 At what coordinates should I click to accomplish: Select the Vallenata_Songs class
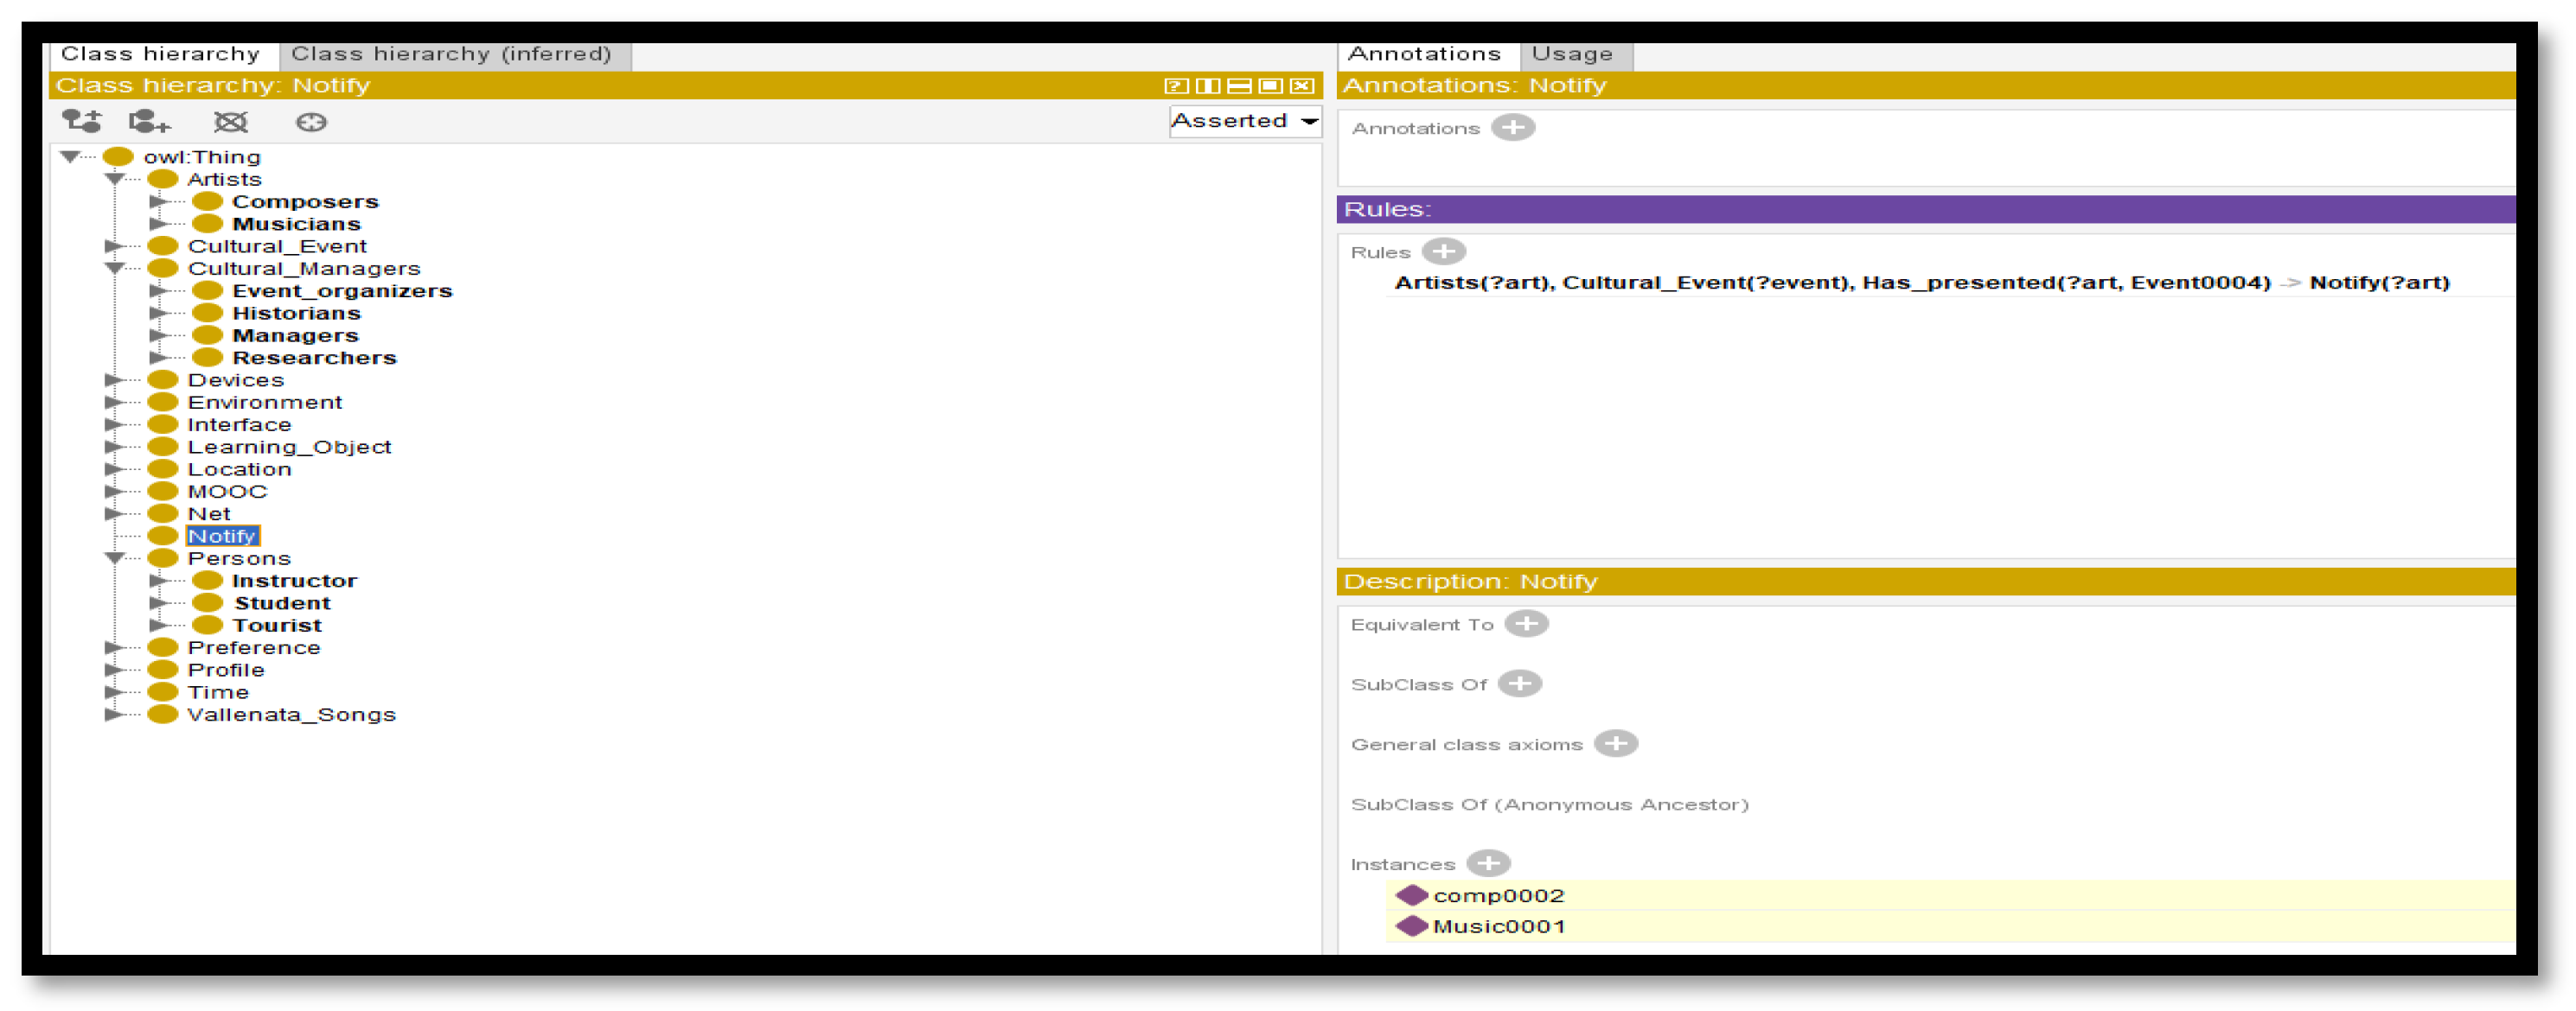[291, 715]
